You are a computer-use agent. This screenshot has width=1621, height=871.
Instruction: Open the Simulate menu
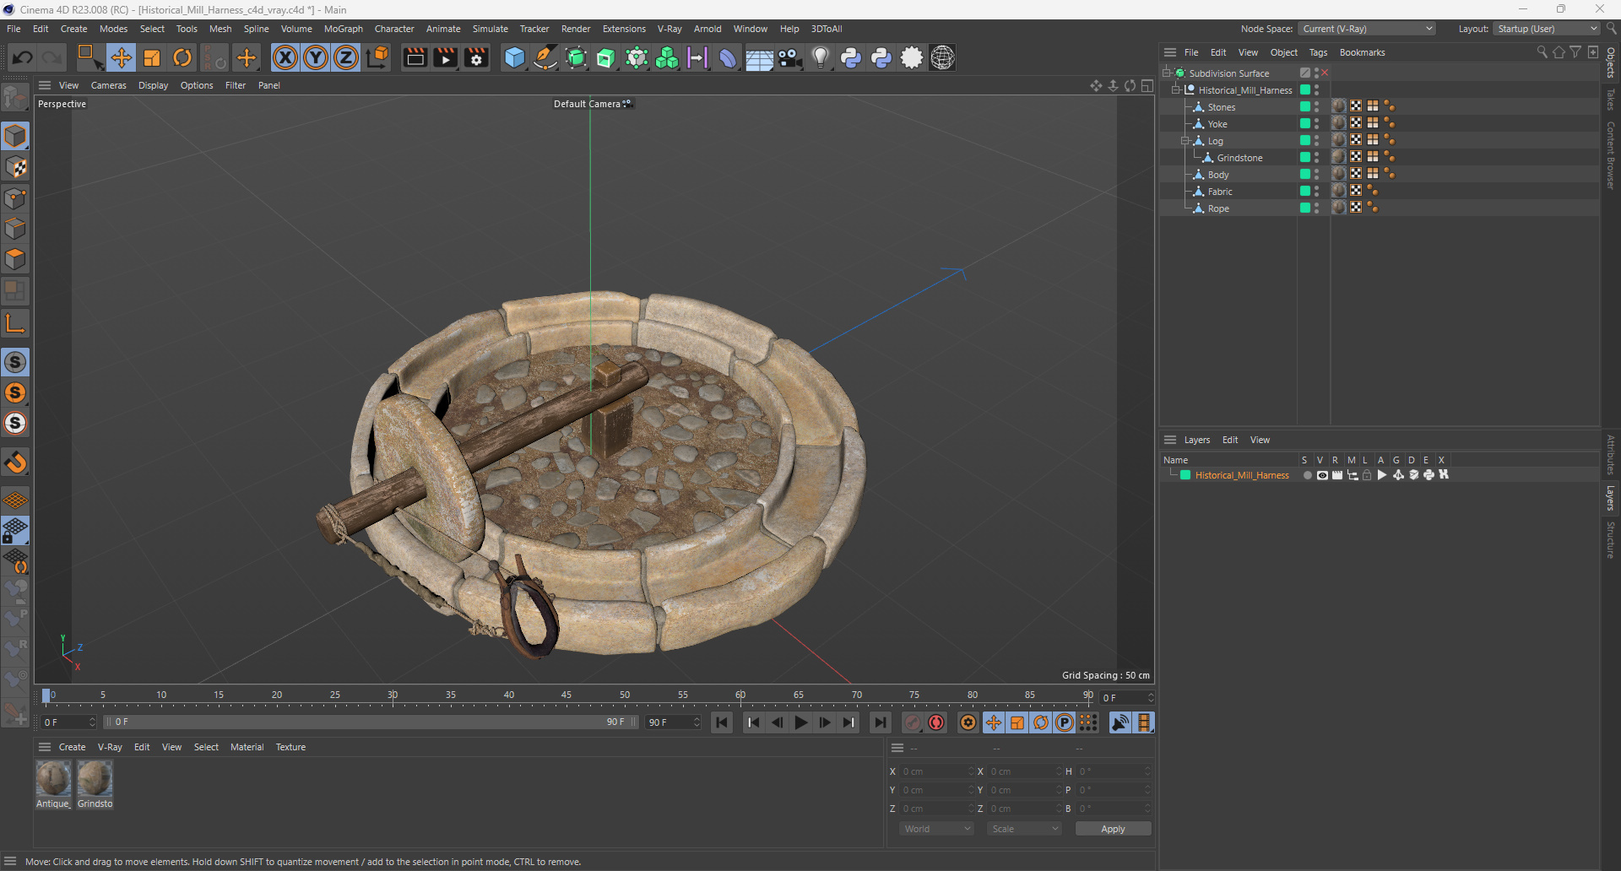pyautogui.click(x=490, y=29)
